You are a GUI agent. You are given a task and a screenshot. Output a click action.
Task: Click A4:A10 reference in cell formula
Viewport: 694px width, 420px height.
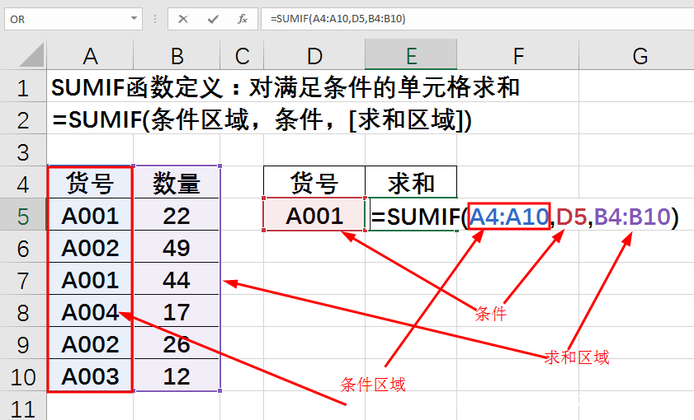pyautogui.click(x=509, y=217)
